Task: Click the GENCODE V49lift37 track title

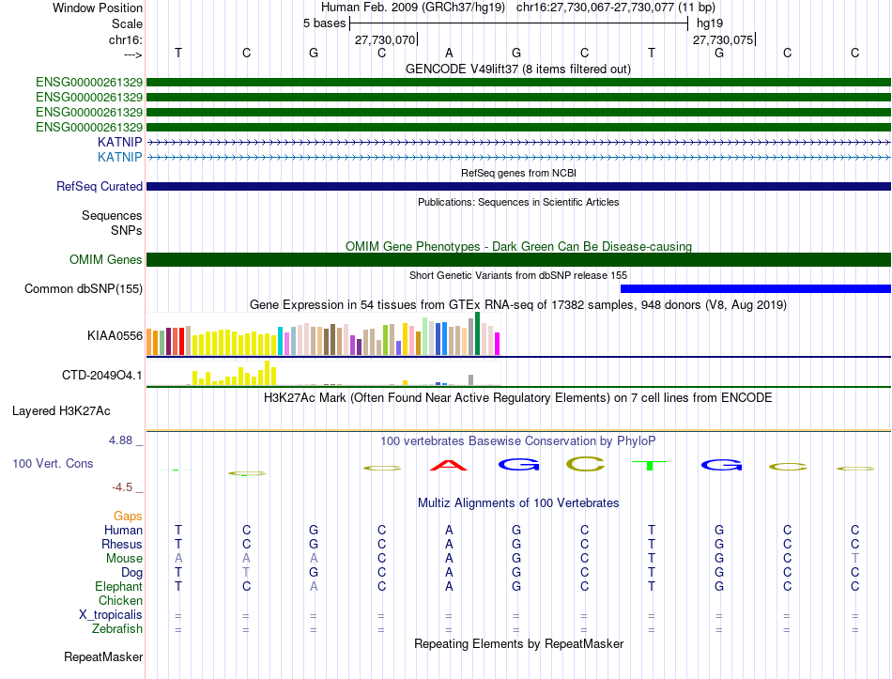Action: tap(517, 69)
